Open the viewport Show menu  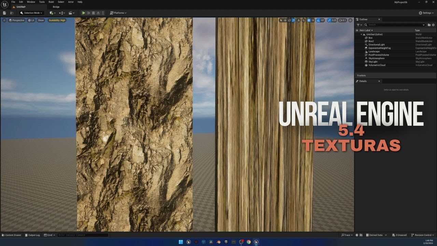41,20
